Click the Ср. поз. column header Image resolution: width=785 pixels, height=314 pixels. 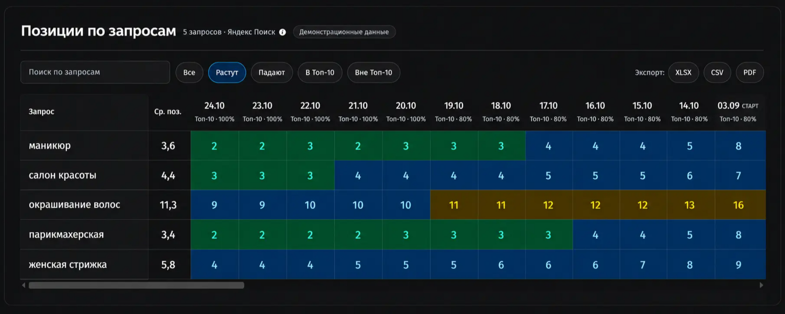[168, 112]
